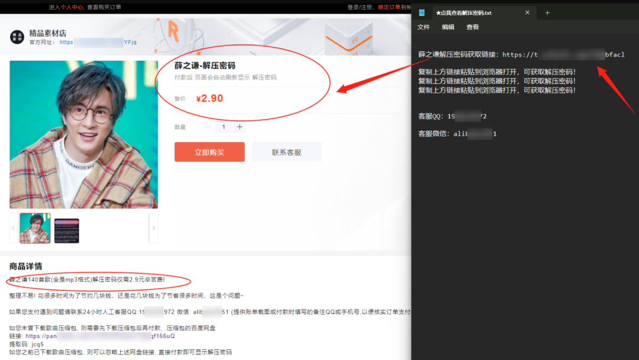
Task: Click the 商品详情 section heading
Action: (25, 267)
